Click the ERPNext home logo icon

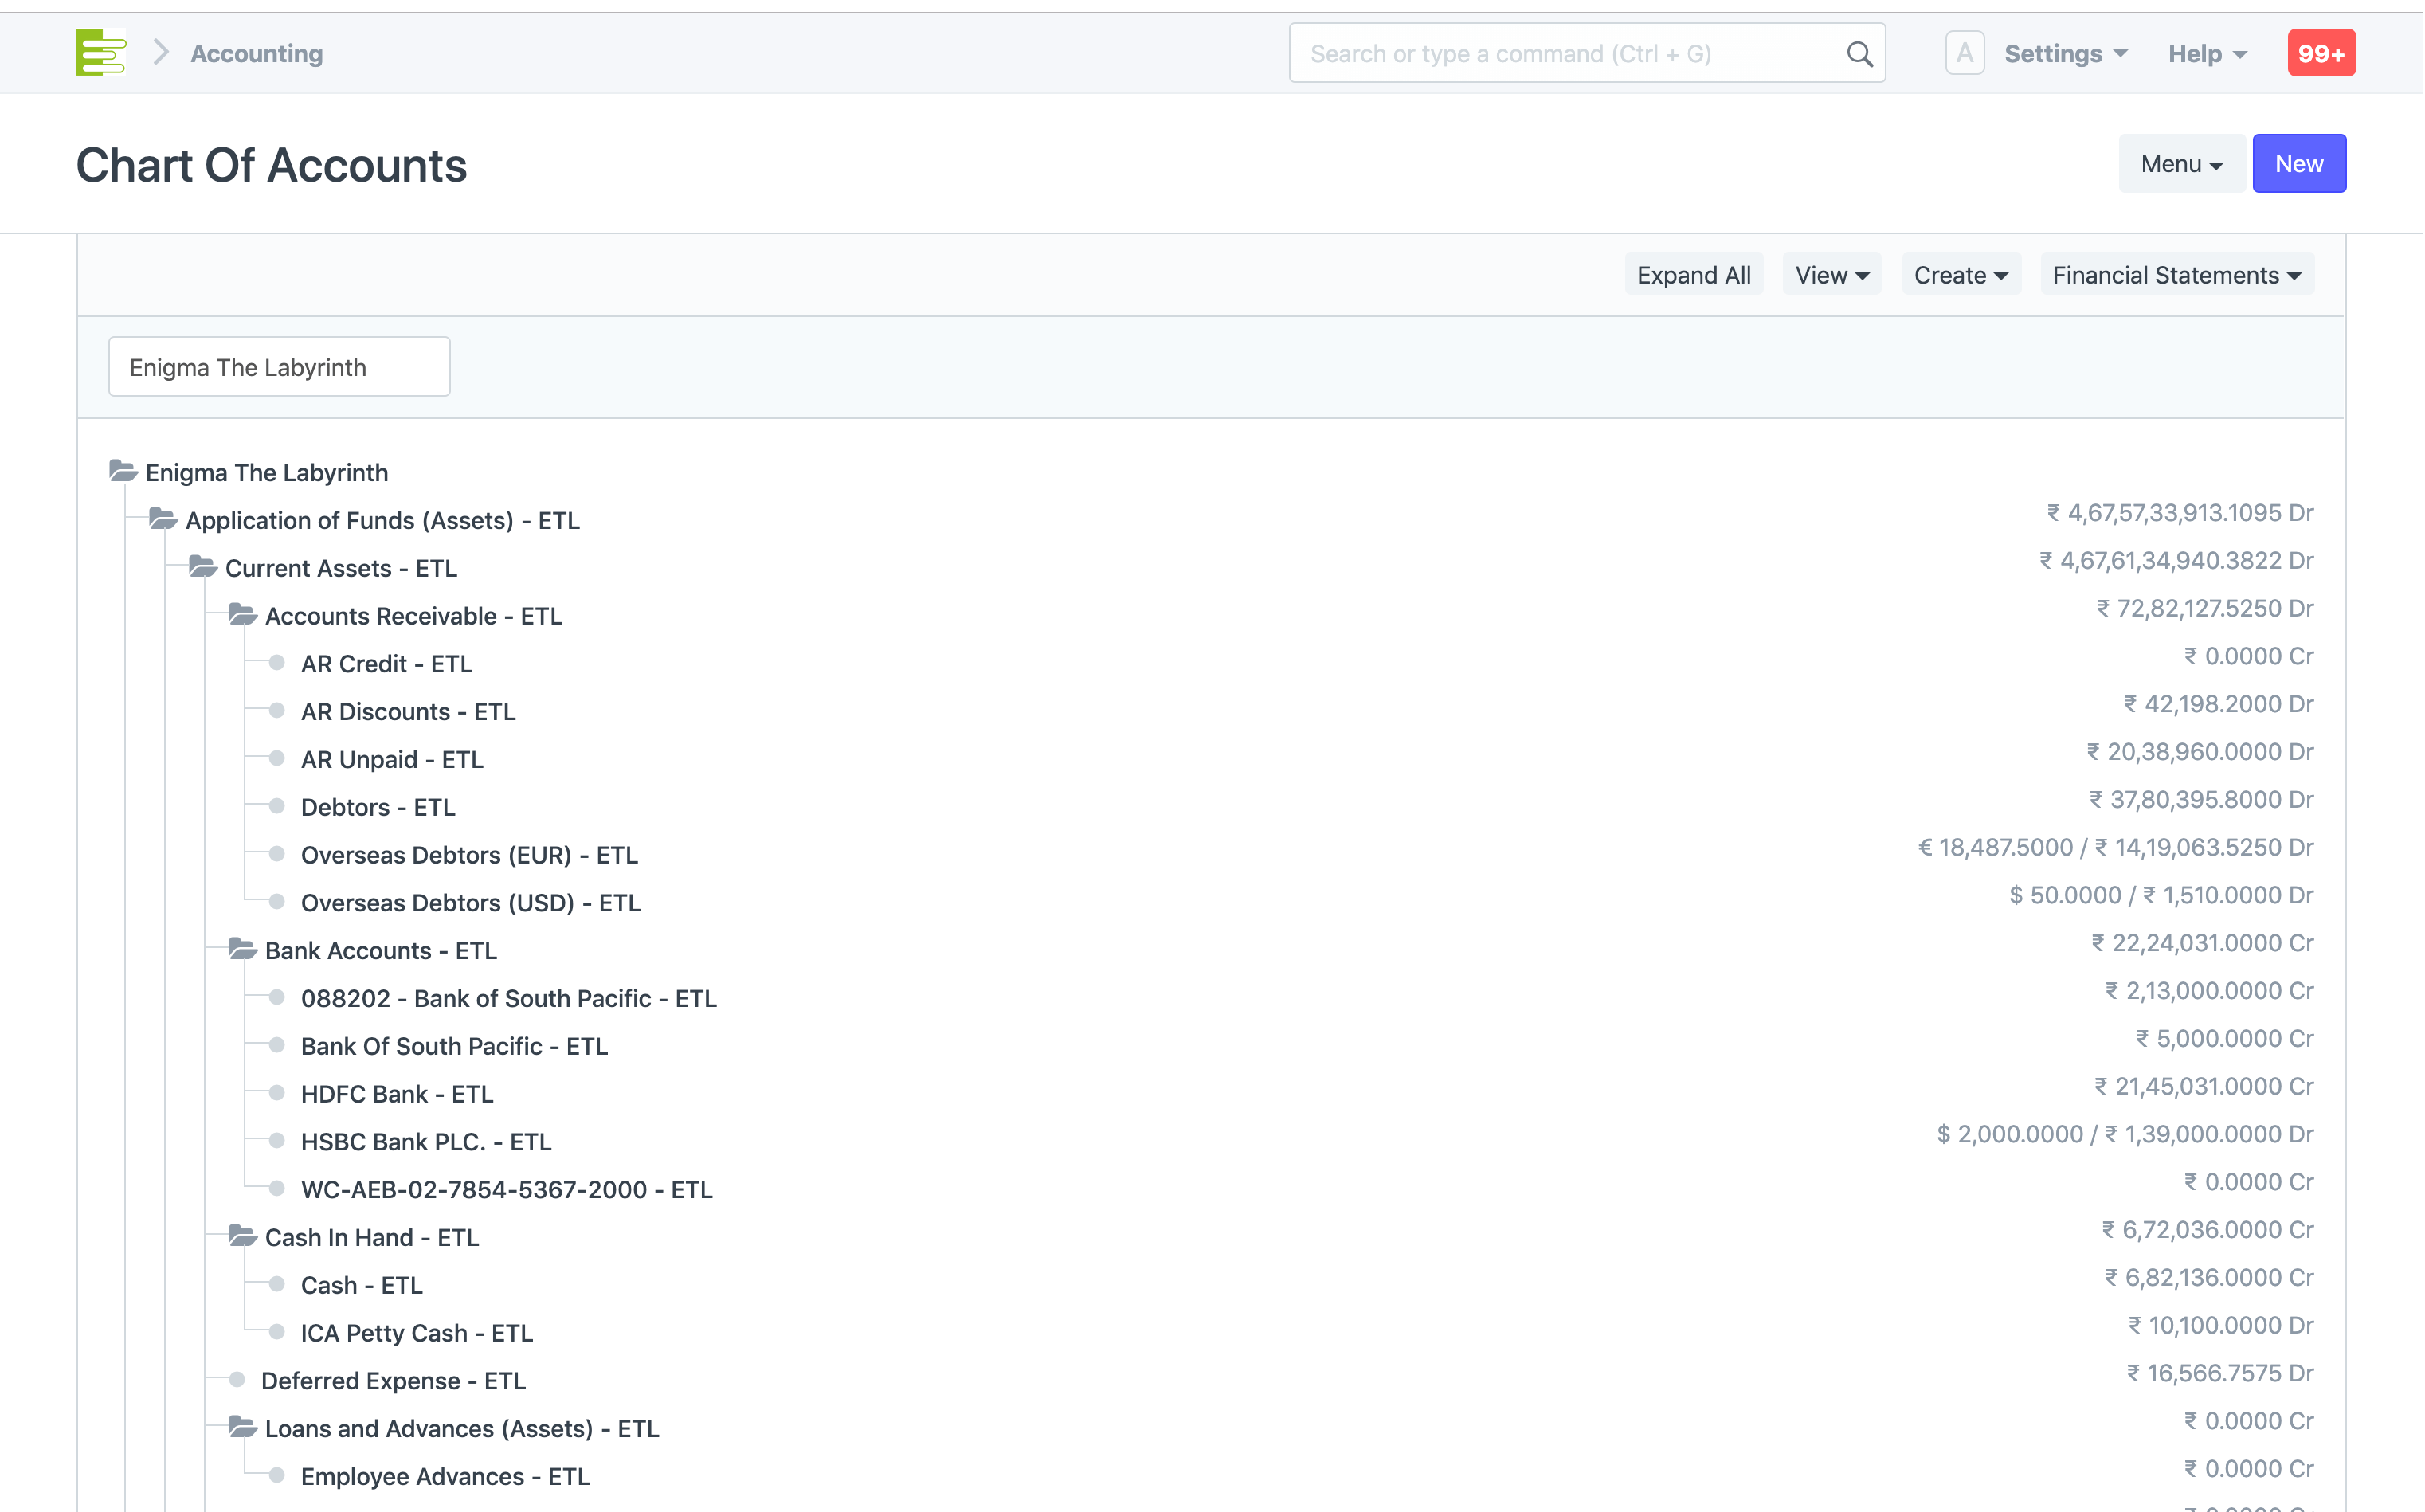[x=100, y=53]
